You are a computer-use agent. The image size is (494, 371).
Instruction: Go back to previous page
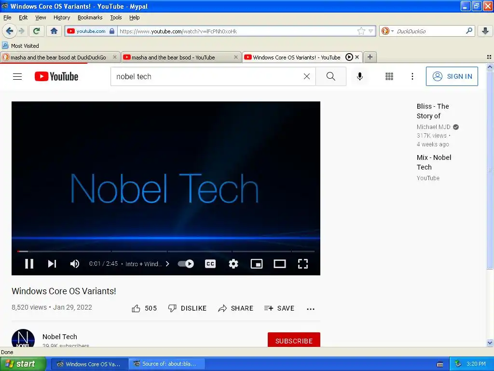[9, 31]
